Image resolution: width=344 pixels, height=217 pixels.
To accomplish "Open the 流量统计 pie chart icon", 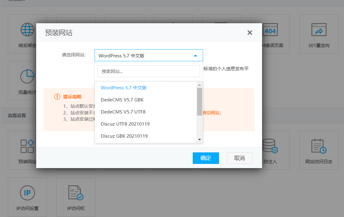I will (27, 76).
